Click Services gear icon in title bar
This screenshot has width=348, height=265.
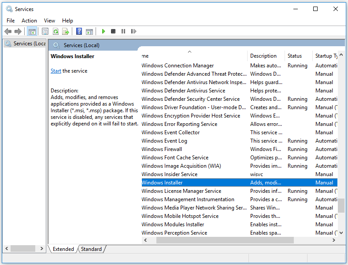[9, 9]
